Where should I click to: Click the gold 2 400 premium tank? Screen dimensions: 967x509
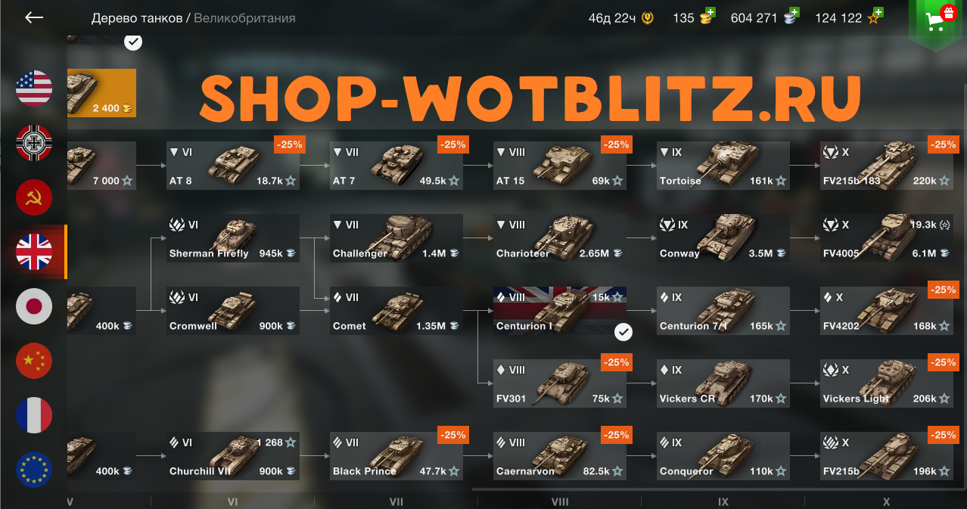click(x=101, y=93)
